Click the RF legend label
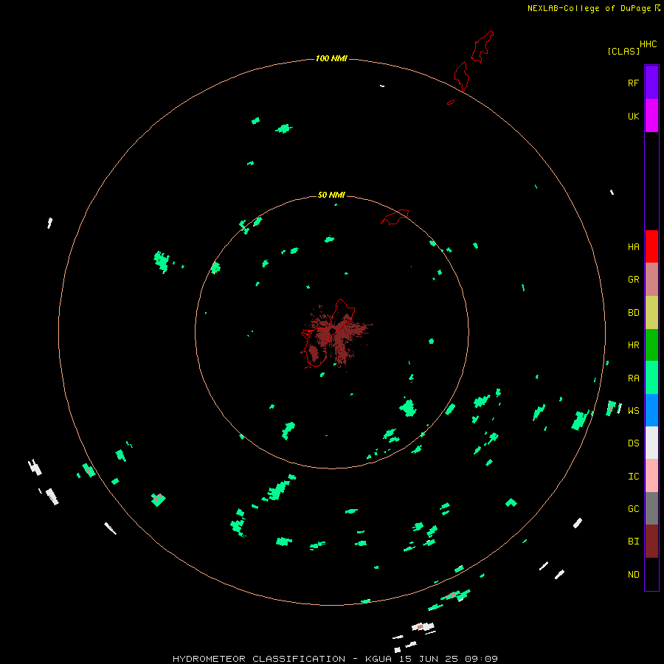Screen dimensions: 664x664 point(633,83)
